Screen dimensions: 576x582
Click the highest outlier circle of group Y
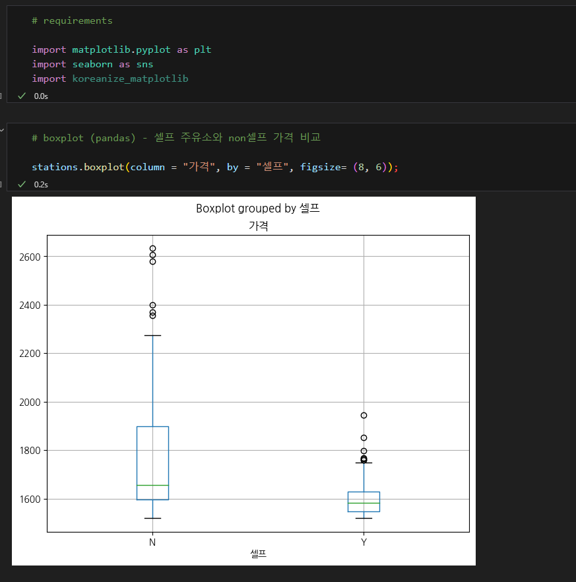pos(364,415)
